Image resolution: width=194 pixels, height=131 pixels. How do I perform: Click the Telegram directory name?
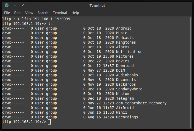tap(125, 98)
